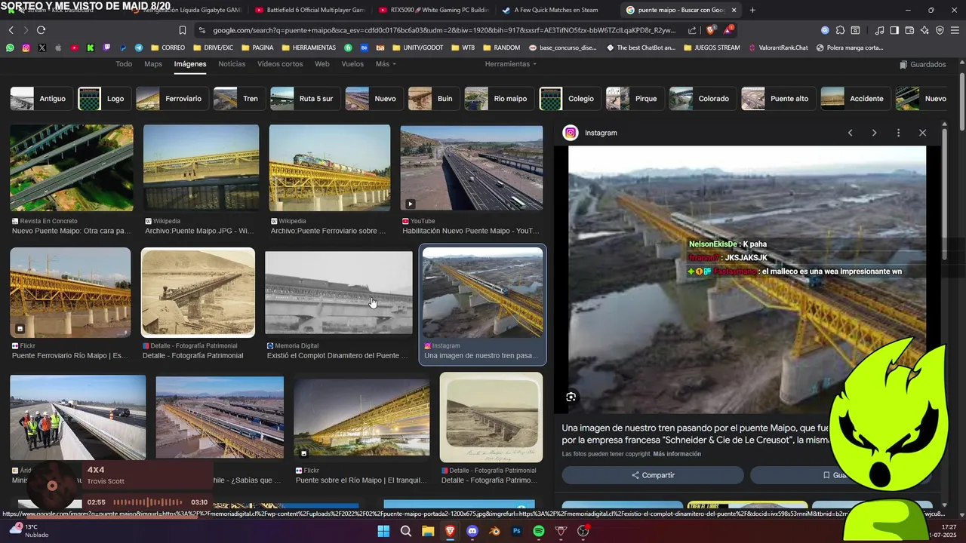
Task: Bookmark this page icon
Action: [182, 30]
